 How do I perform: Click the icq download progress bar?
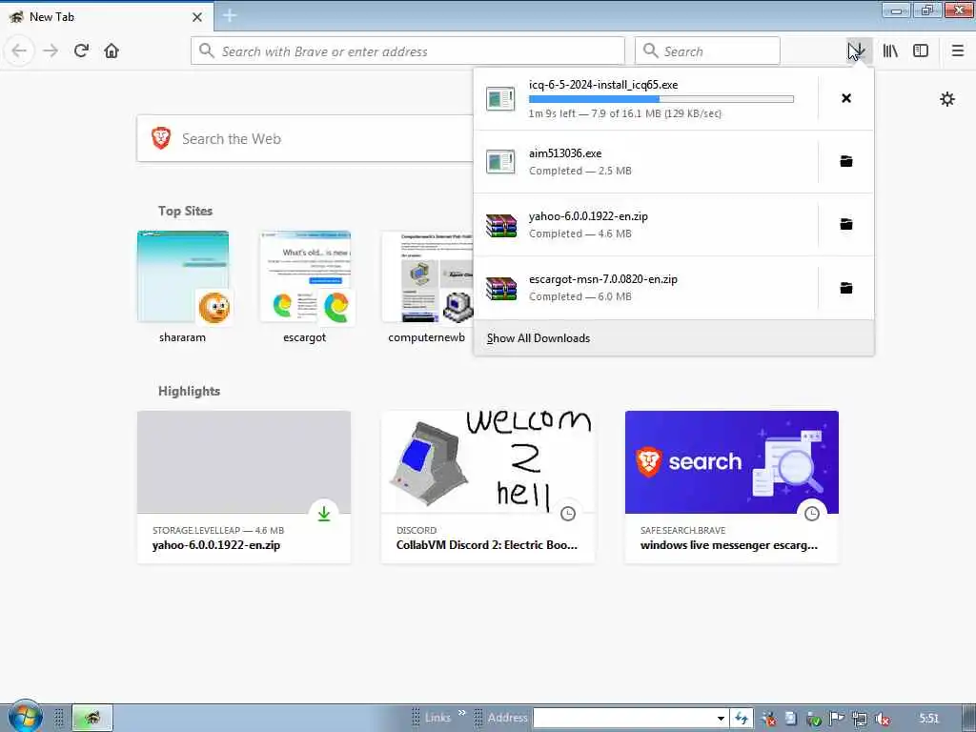[x=661, y=99]
